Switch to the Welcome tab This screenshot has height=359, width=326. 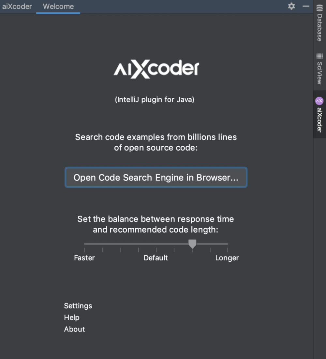58,6
